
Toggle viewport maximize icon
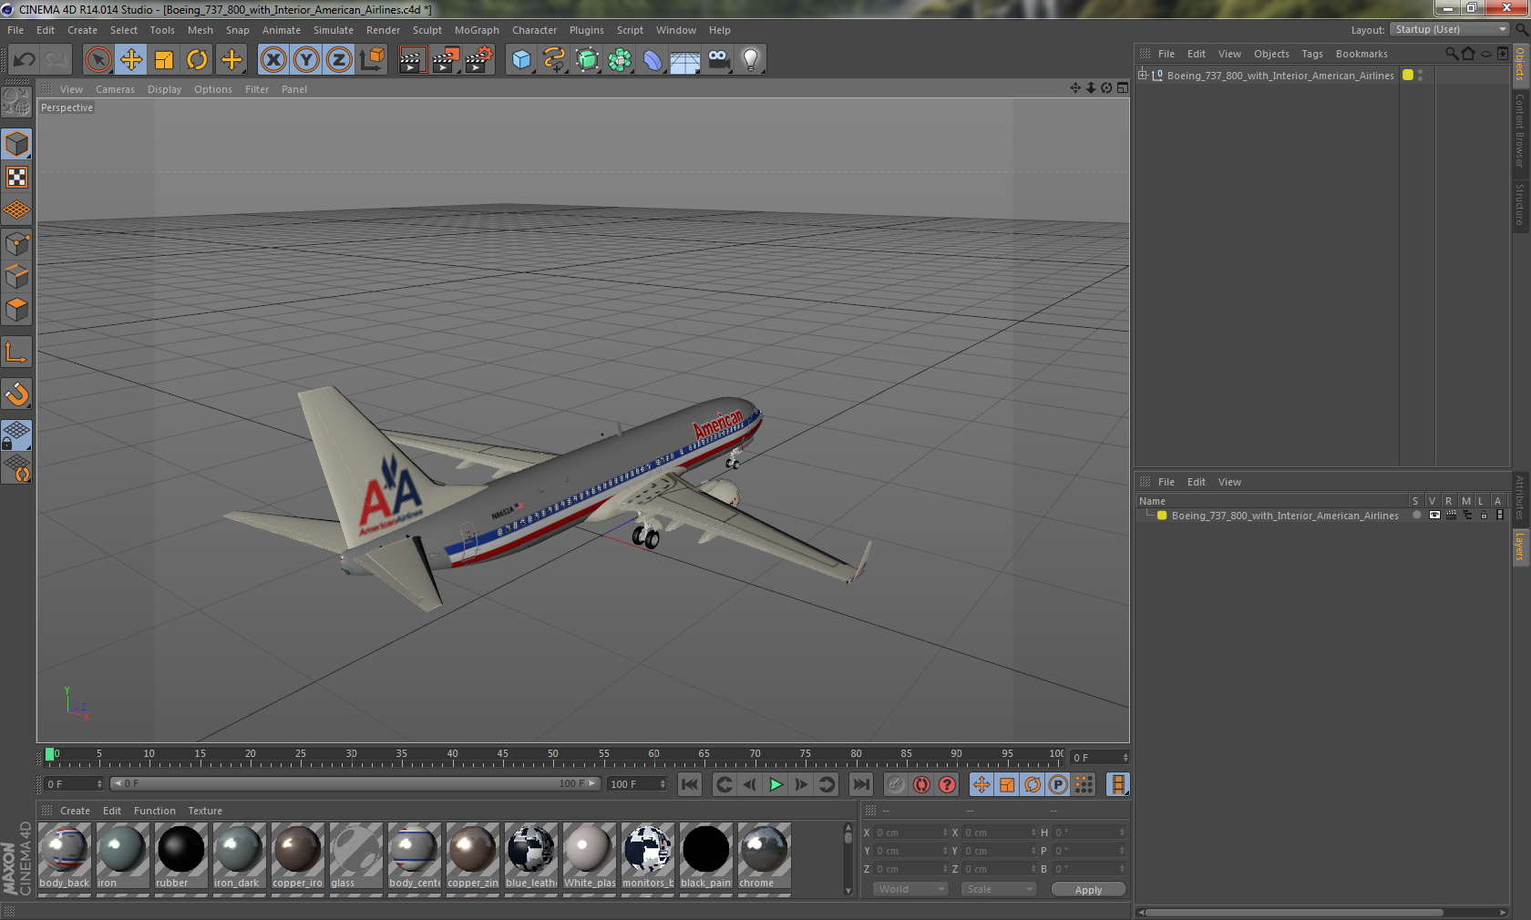click(x=1123, y=88)
